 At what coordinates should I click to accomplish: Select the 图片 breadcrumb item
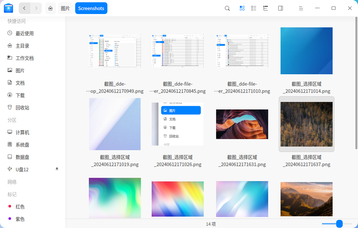pos(65,8)
